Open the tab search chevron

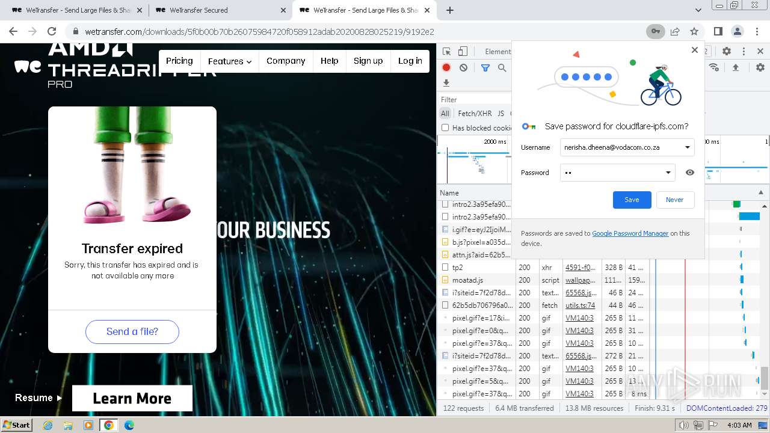tap(698, 10)
